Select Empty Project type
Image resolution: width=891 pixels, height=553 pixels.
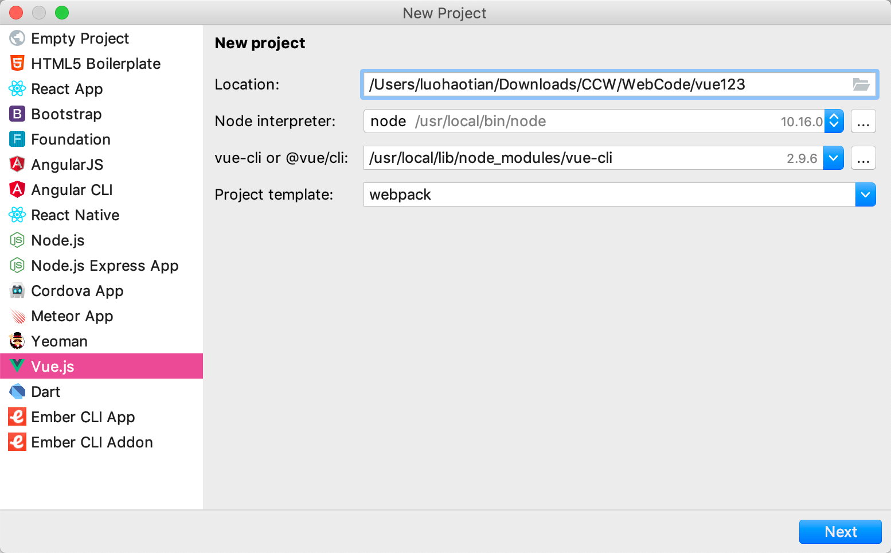pyautogui.click(x=80, y=38)
